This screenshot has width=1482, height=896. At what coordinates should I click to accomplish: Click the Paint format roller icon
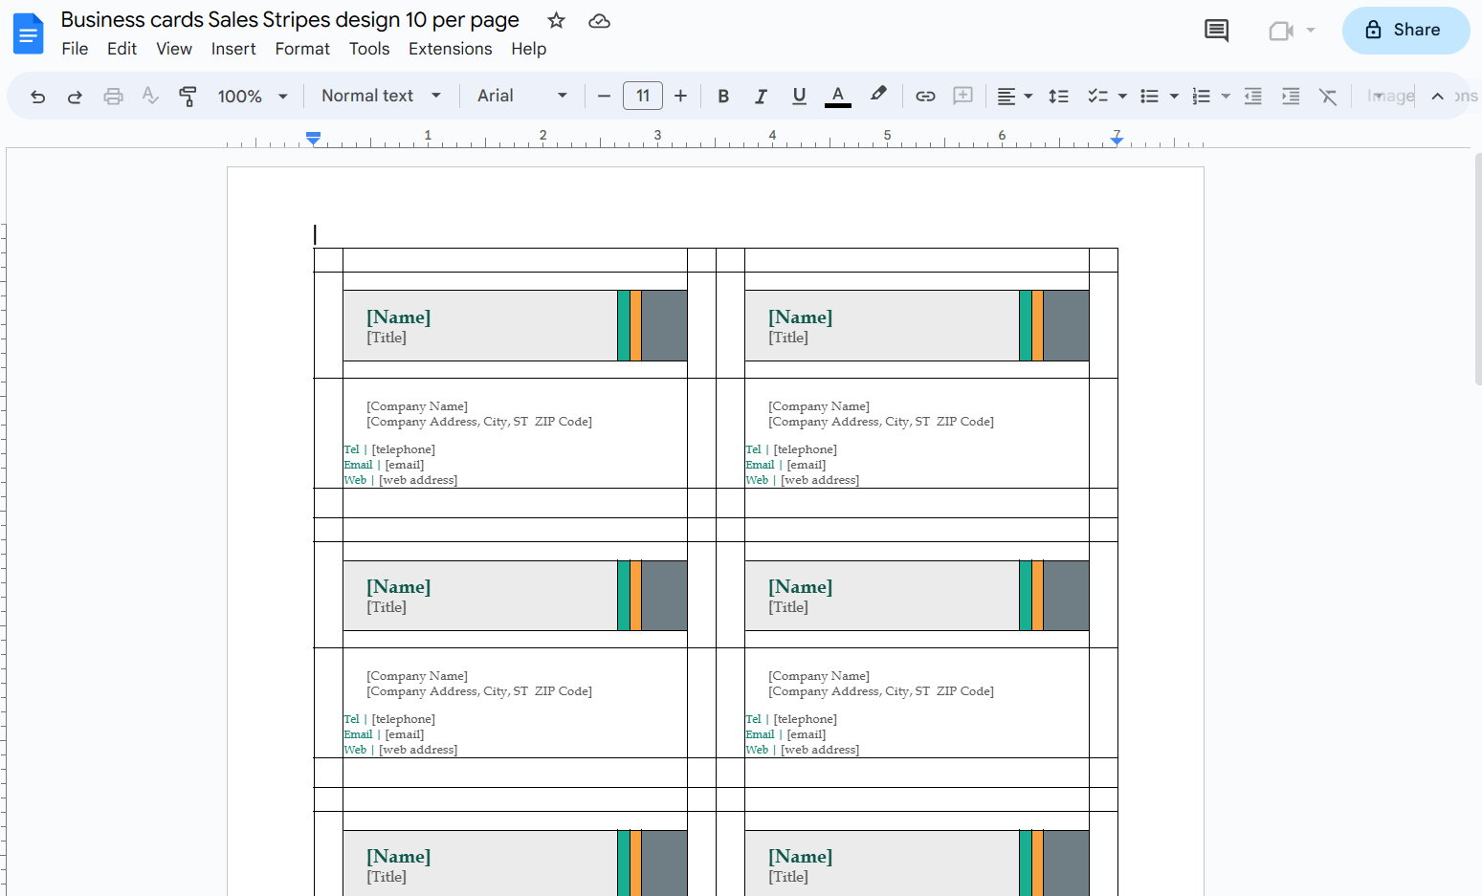(188, 97)
